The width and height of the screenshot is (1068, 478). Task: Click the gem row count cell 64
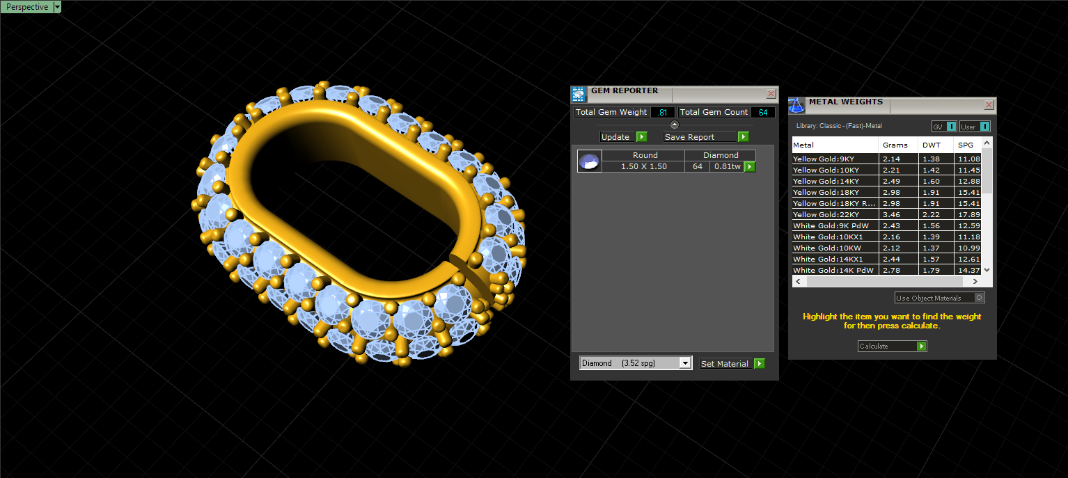698,167
